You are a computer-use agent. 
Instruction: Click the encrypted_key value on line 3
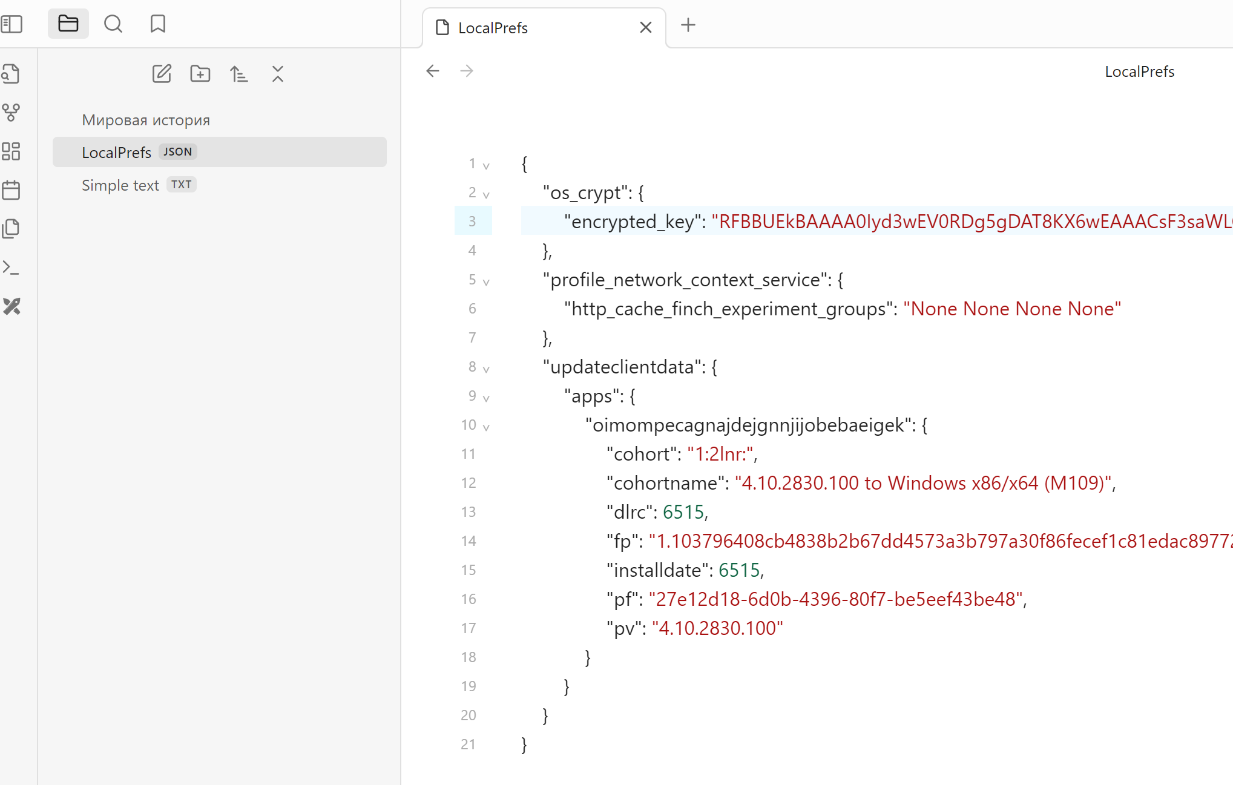point(968,222)
